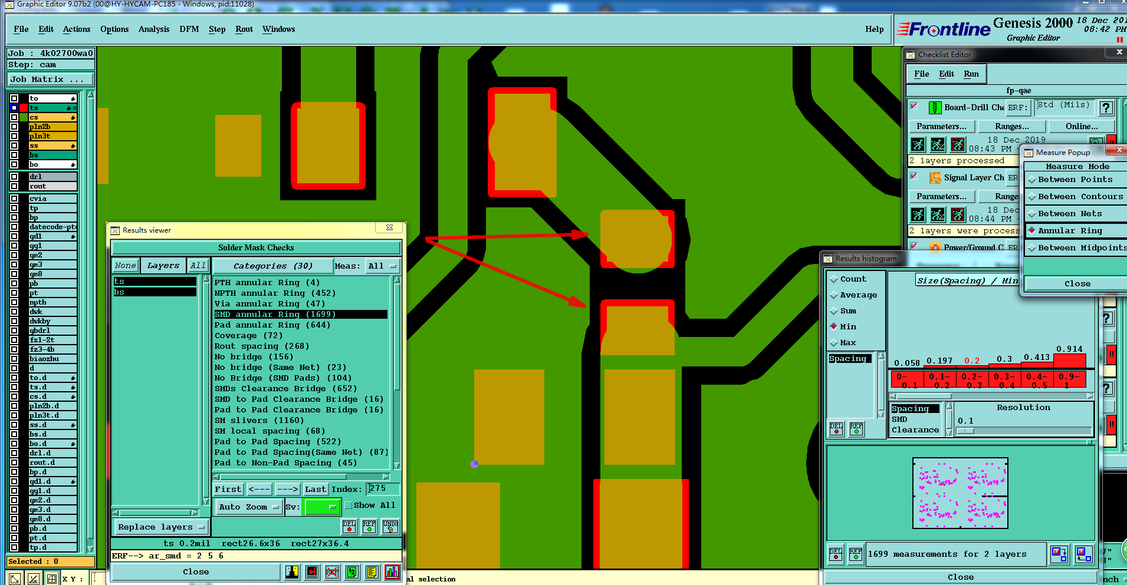1127x585 pixels.
Task: Go to the next result arrow button
Action: [x=287, y=490]
